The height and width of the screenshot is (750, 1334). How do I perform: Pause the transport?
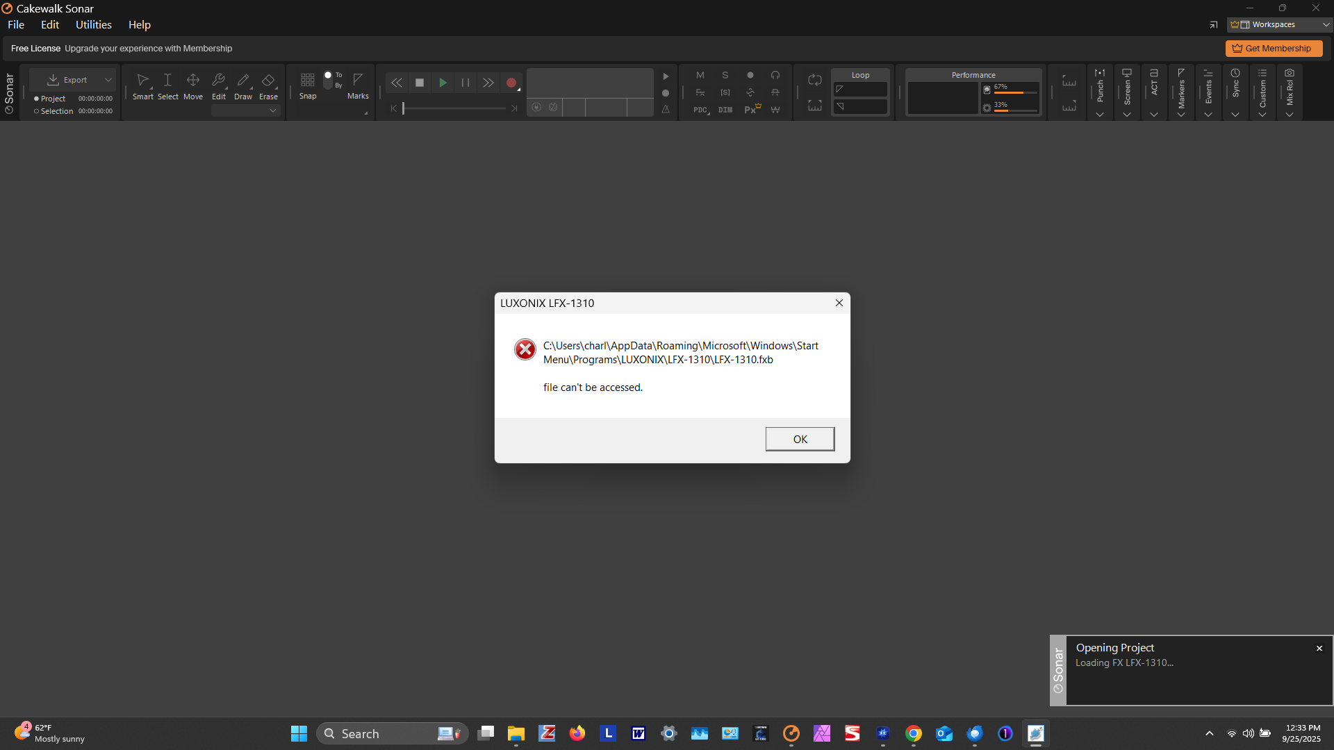coord(466,83)
